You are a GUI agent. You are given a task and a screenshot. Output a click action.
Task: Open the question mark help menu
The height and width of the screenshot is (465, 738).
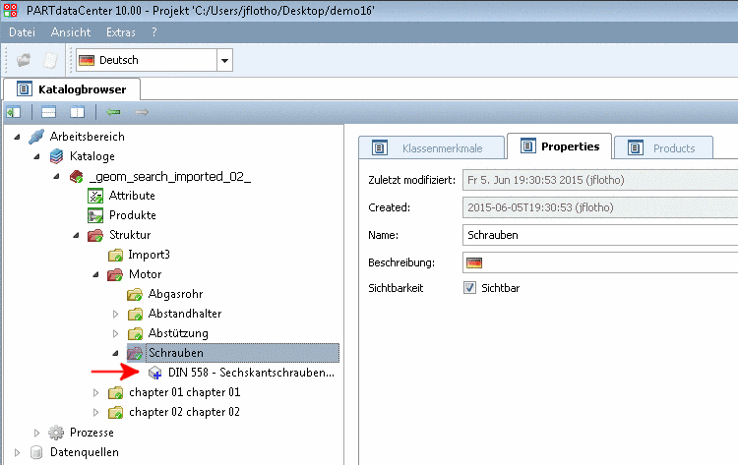pos(154,32)
